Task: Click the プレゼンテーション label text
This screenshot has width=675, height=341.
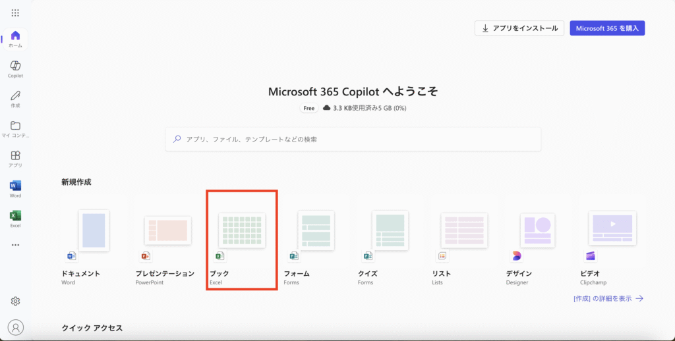Action: pyautogui.click(x=165, y=273)
